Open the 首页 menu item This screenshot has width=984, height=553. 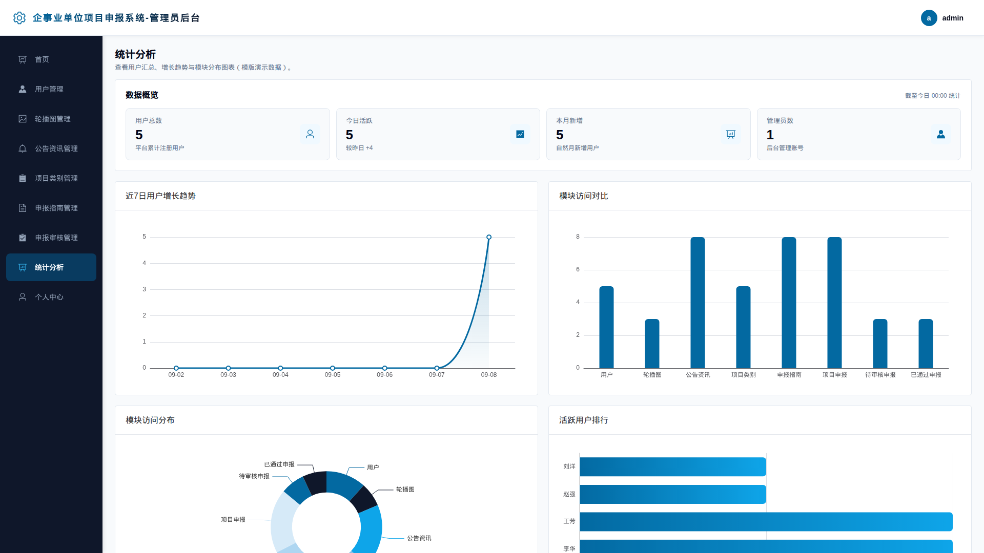51,59
